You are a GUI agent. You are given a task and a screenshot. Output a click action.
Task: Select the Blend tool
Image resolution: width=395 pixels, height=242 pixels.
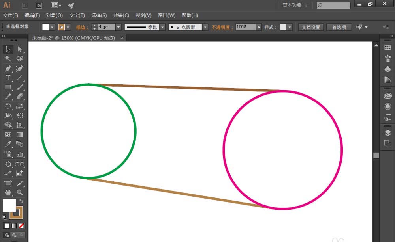(20, 144)
